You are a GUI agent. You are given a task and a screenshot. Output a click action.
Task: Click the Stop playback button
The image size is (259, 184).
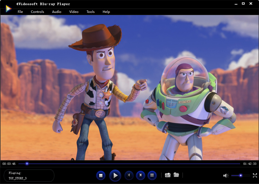click(x=100, y=176)
